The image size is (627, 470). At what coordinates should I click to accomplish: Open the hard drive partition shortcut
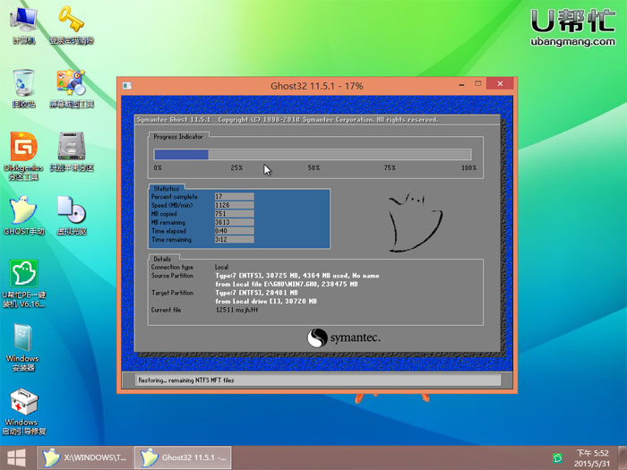tap(71, 149)
